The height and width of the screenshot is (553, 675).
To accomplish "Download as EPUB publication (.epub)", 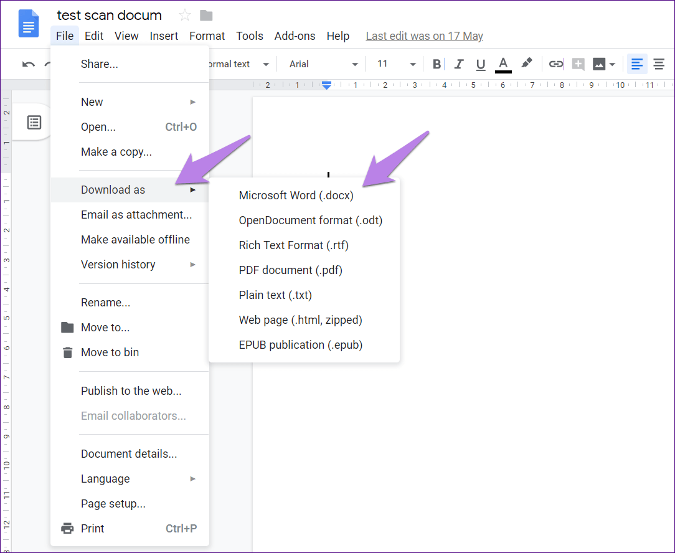I will (x=304, y=345).
